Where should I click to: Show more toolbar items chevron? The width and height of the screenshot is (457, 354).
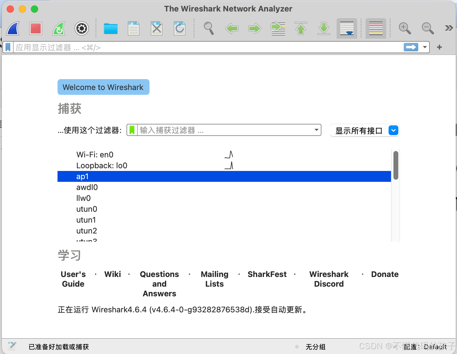click(x=449, y=28)
